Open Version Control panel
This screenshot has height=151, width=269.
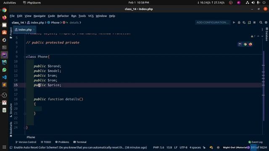click(x=26, y=142)
